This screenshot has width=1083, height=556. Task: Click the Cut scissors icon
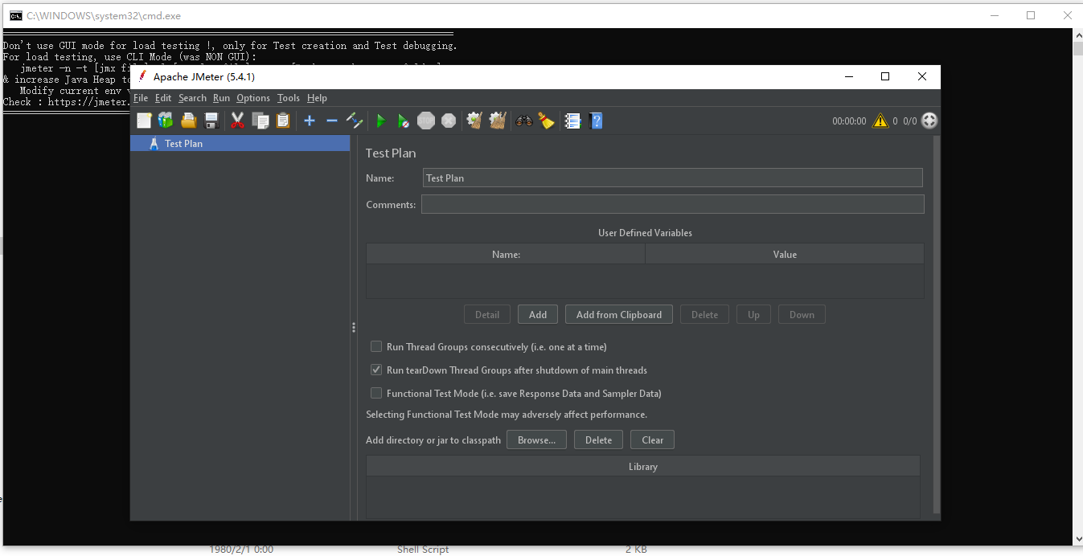(x=237, y=121)
